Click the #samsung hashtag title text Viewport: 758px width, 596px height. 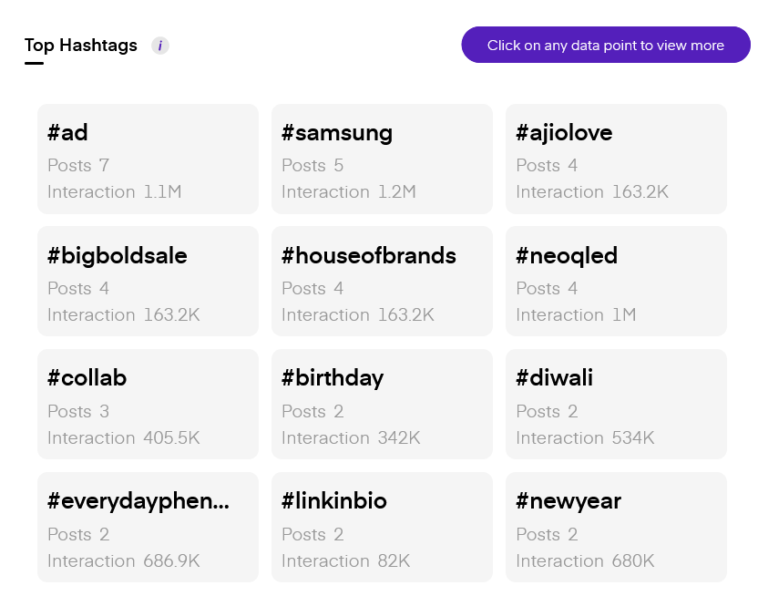pyautogui.click(x=337, y=133)
